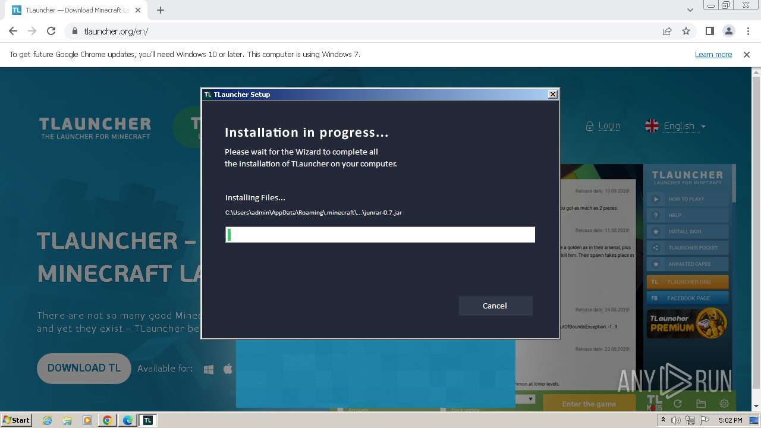Image resolution: width=761 pixels, height=428 pixels.
Task: Click the TLauncher PREMIUM banner
Action: point(687,323)
